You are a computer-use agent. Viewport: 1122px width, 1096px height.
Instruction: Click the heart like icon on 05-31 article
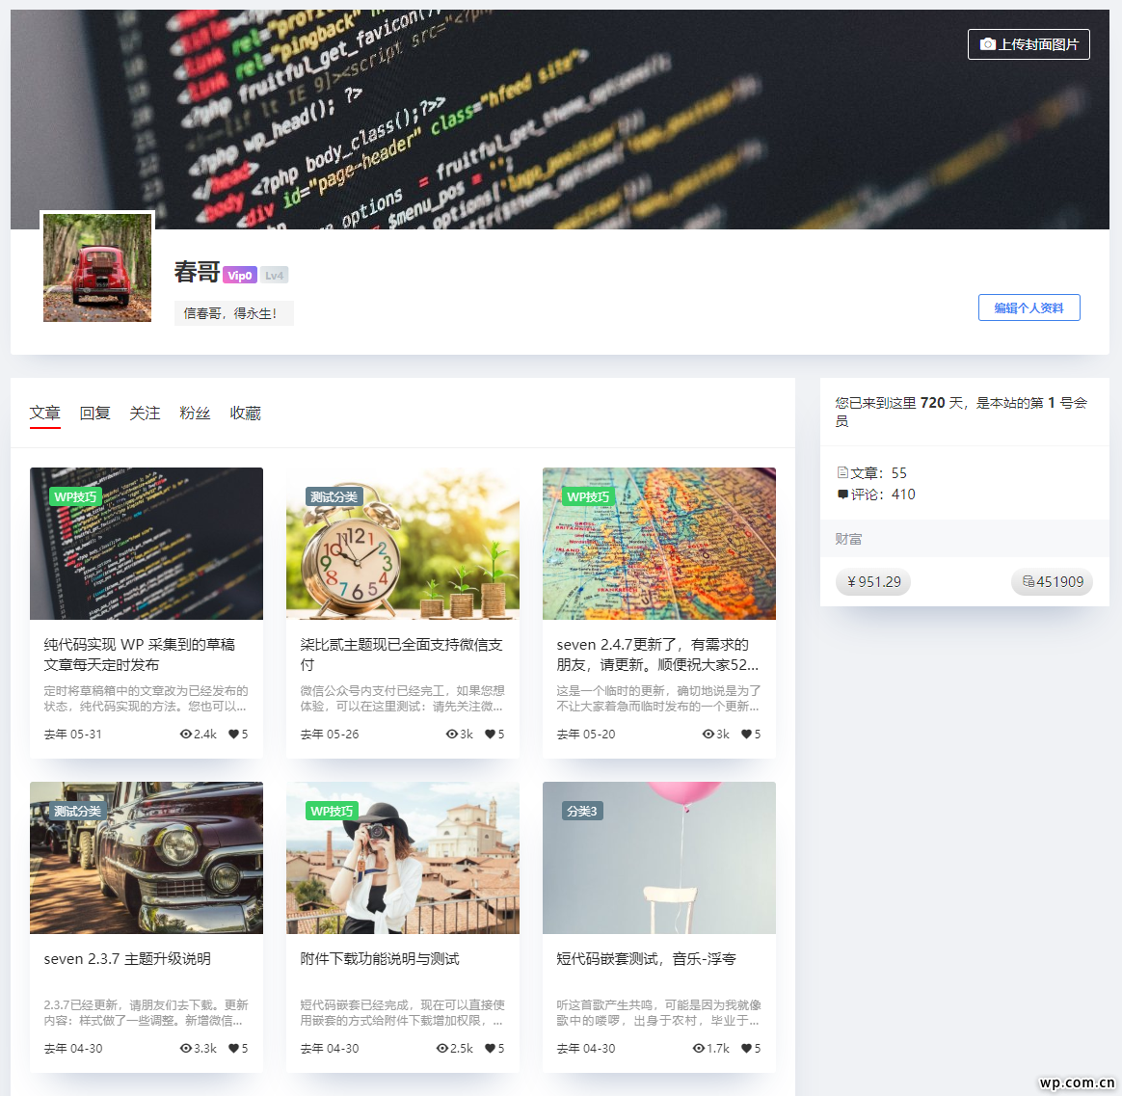click(233, 734)
